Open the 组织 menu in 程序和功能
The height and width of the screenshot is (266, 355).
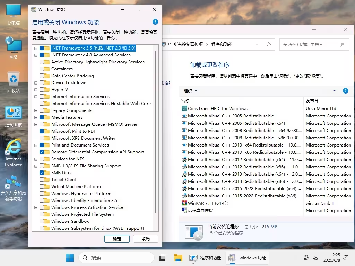point(190,91)
